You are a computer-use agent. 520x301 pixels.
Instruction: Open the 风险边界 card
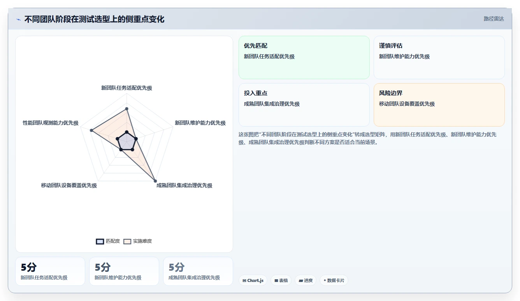pyautogui.click(x=439, y=105)
